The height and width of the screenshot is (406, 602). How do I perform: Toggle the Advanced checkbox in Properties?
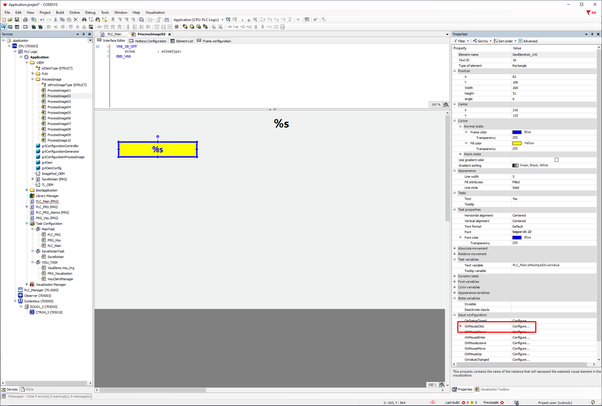(x=520, y=41)
